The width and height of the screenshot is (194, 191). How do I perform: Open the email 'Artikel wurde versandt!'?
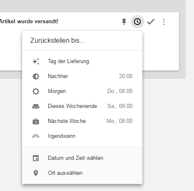click(29, 22)
